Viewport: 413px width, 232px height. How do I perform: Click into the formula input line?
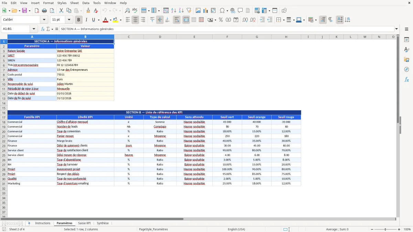pyautogui.click(x=227, y=29)
